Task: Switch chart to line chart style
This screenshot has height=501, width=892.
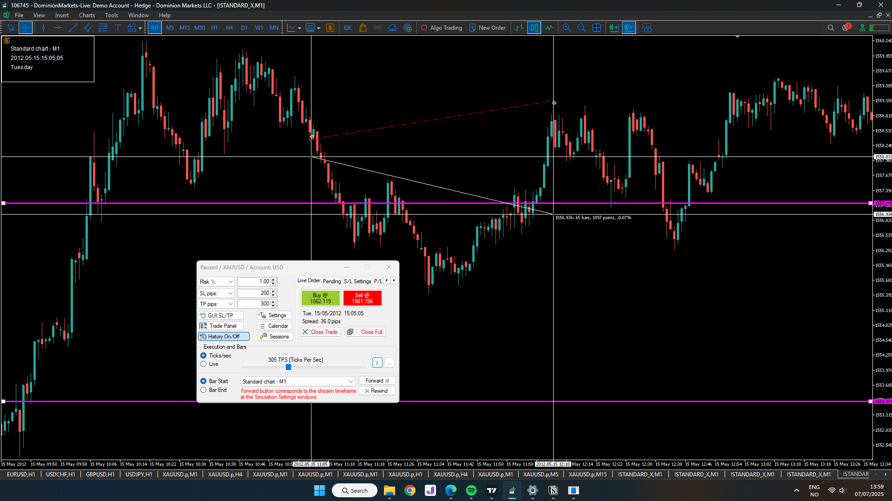Action: 549,28
